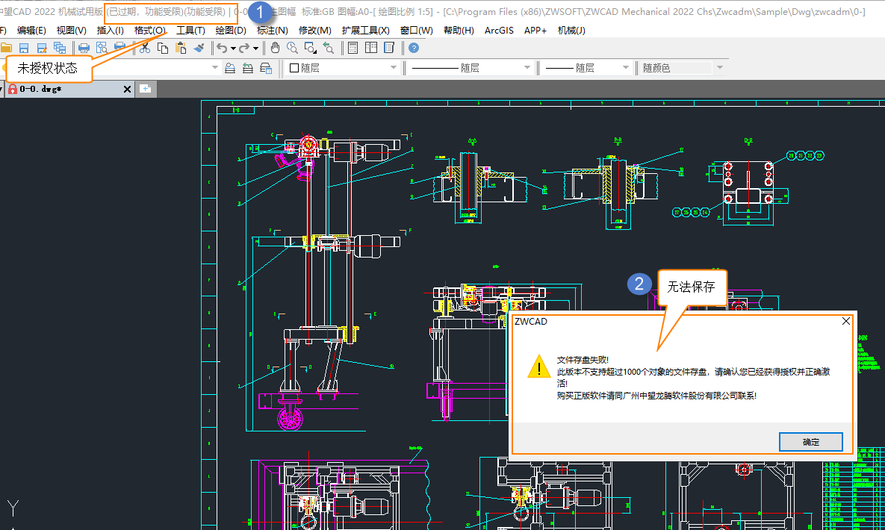Open the Tool Palettes icon
Viewport: 885px width, 530px height.
(389, 48)
